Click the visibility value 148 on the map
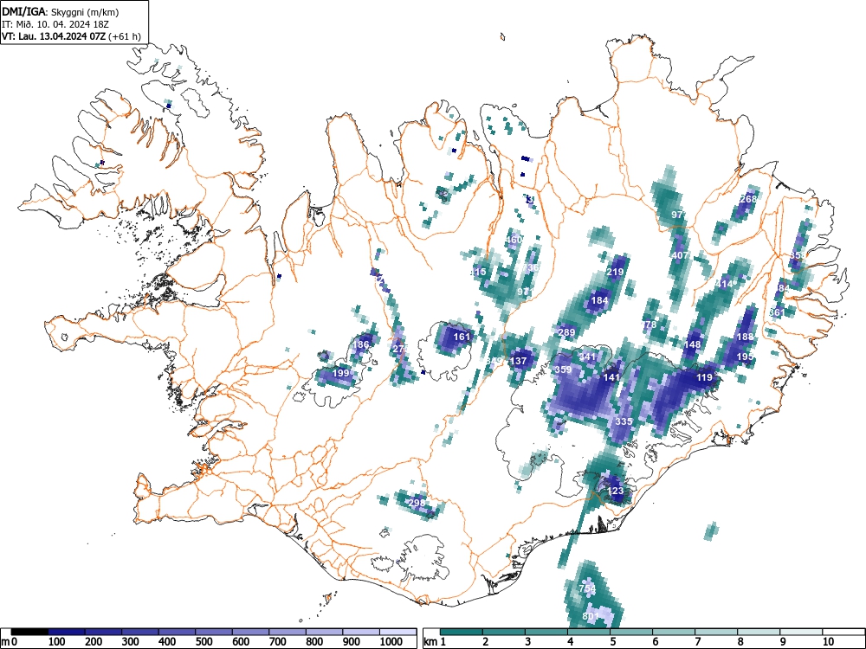 pos(692,345)
